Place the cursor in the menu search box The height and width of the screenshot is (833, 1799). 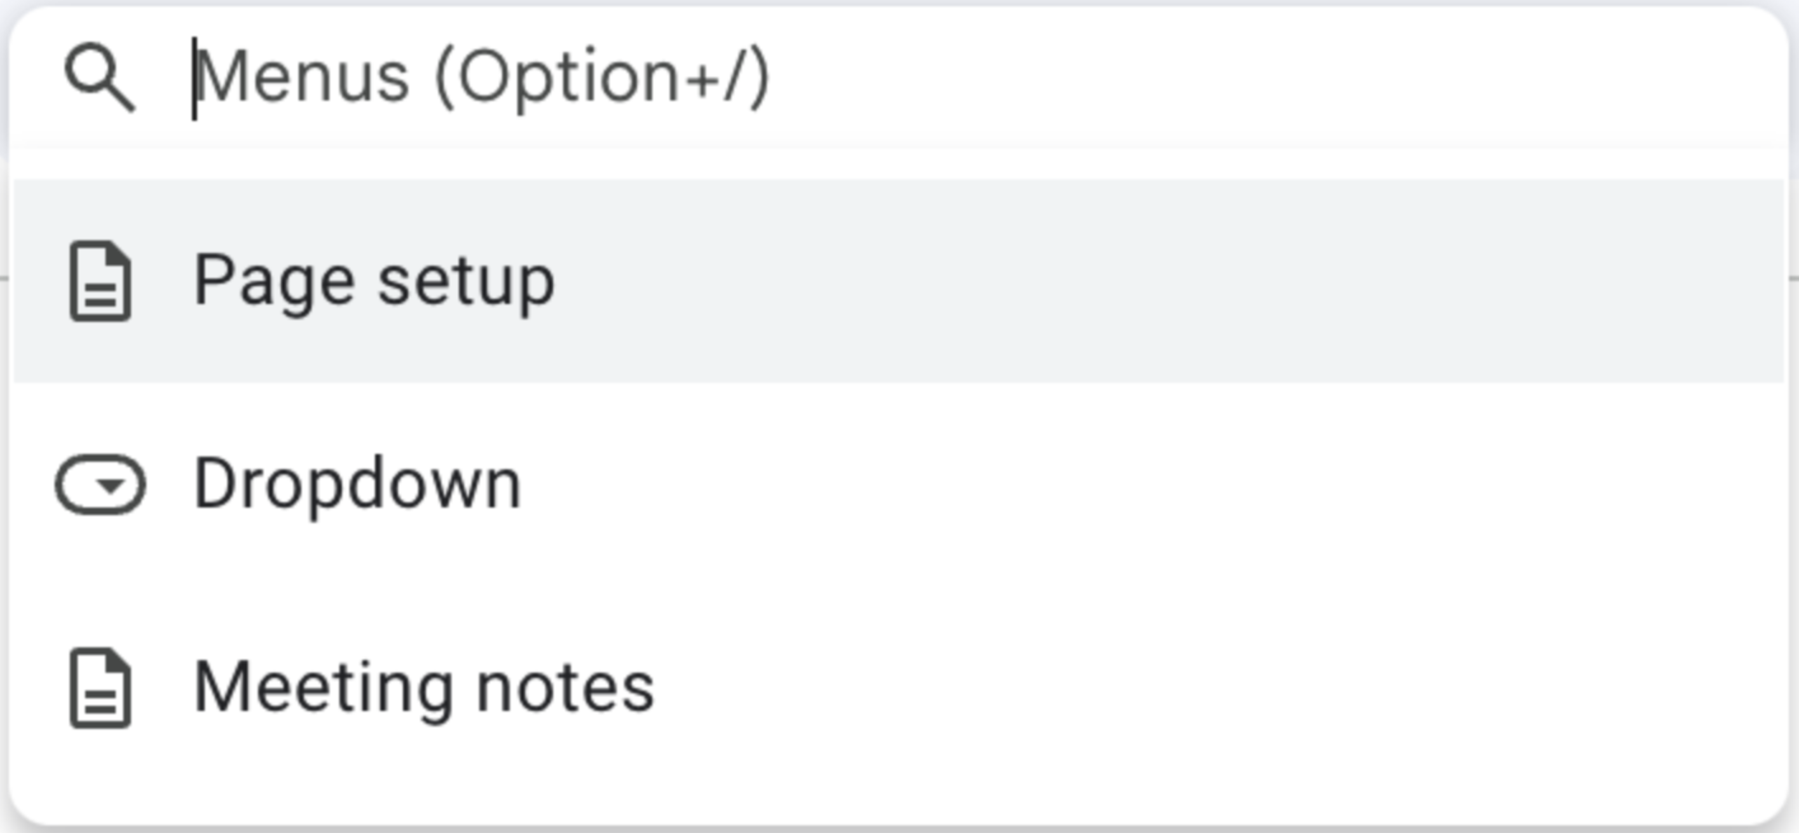click(x=1048, y=77)
